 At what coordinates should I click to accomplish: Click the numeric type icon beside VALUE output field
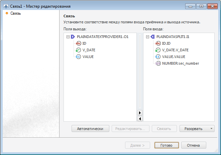pos(78,57)
